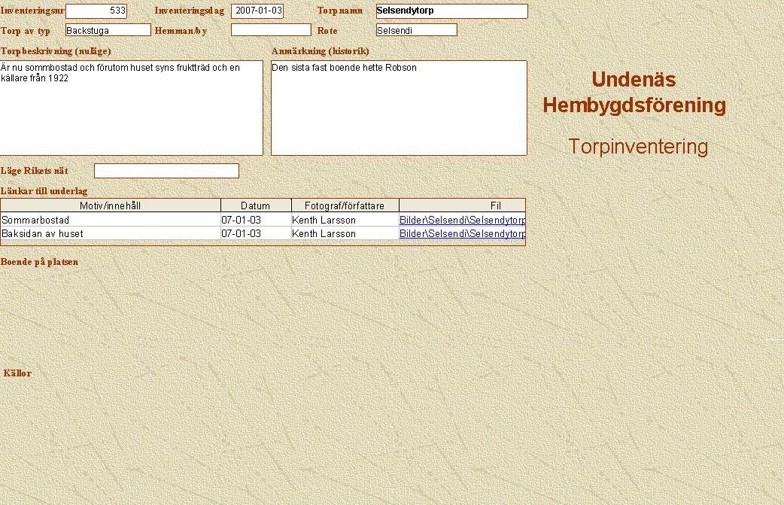Select the Fotograf/författare column header
This screenshot has height=505, width=784.
[345, 205]
